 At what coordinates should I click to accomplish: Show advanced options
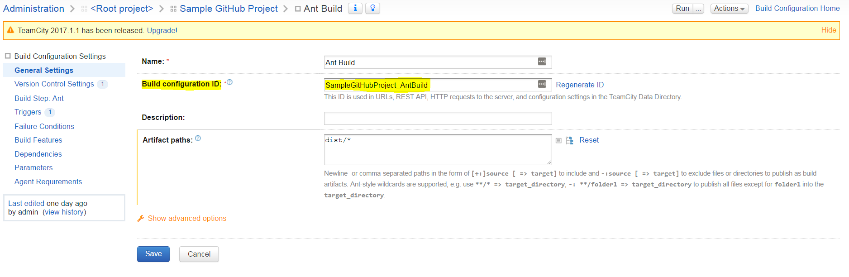pos(186,219)
